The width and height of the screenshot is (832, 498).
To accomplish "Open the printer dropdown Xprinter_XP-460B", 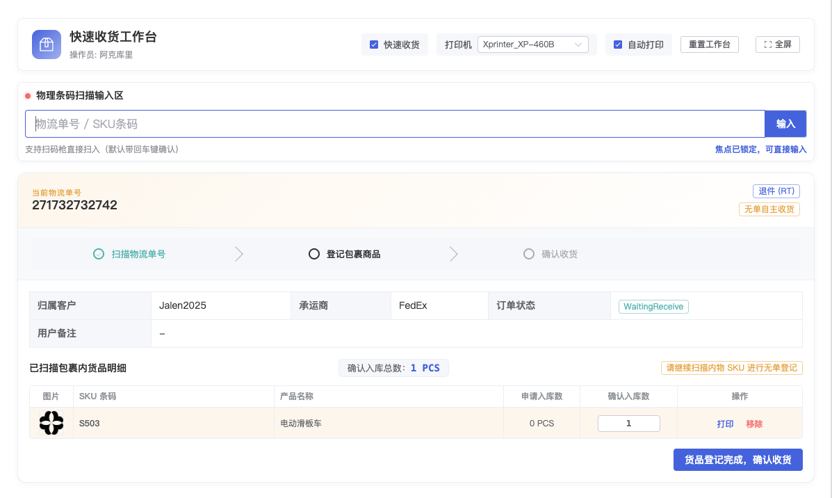I will click(x=532, y=45).
